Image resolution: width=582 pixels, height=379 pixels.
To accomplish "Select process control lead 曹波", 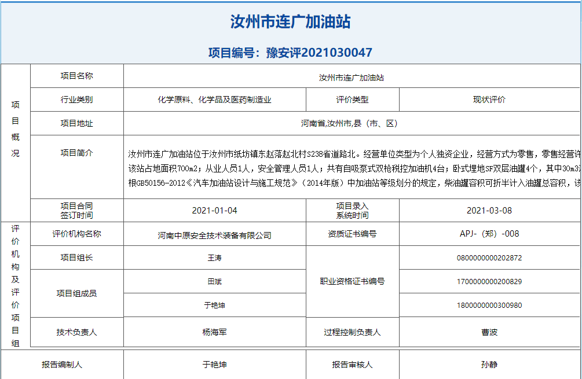I will (x=489, y=332).
